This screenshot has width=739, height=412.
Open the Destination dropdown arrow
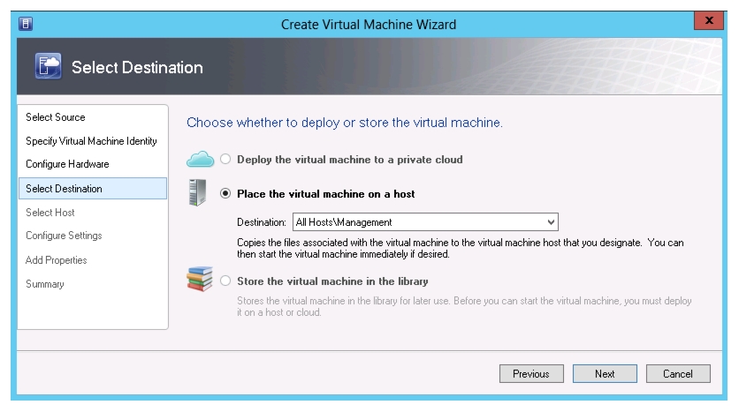click(551, 222)
